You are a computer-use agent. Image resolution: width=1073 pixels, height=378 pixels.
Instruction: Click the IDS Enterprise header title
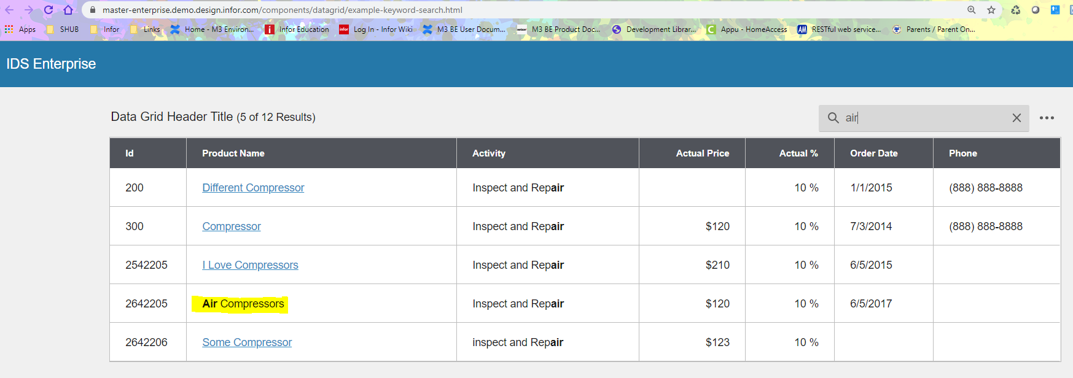51,64
